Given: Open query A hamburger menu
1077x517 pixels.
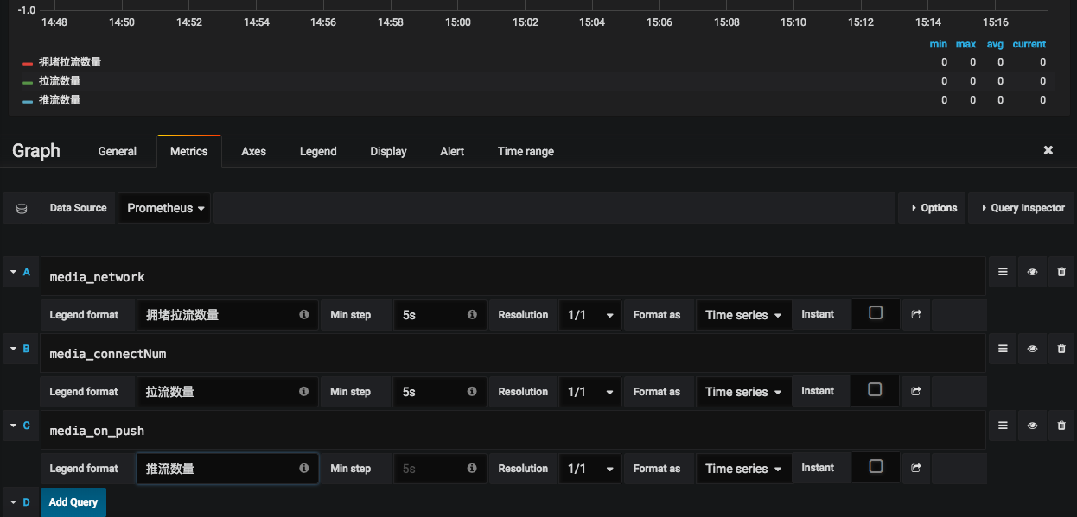Looking at the screenshot, I should click(1003, 272).
